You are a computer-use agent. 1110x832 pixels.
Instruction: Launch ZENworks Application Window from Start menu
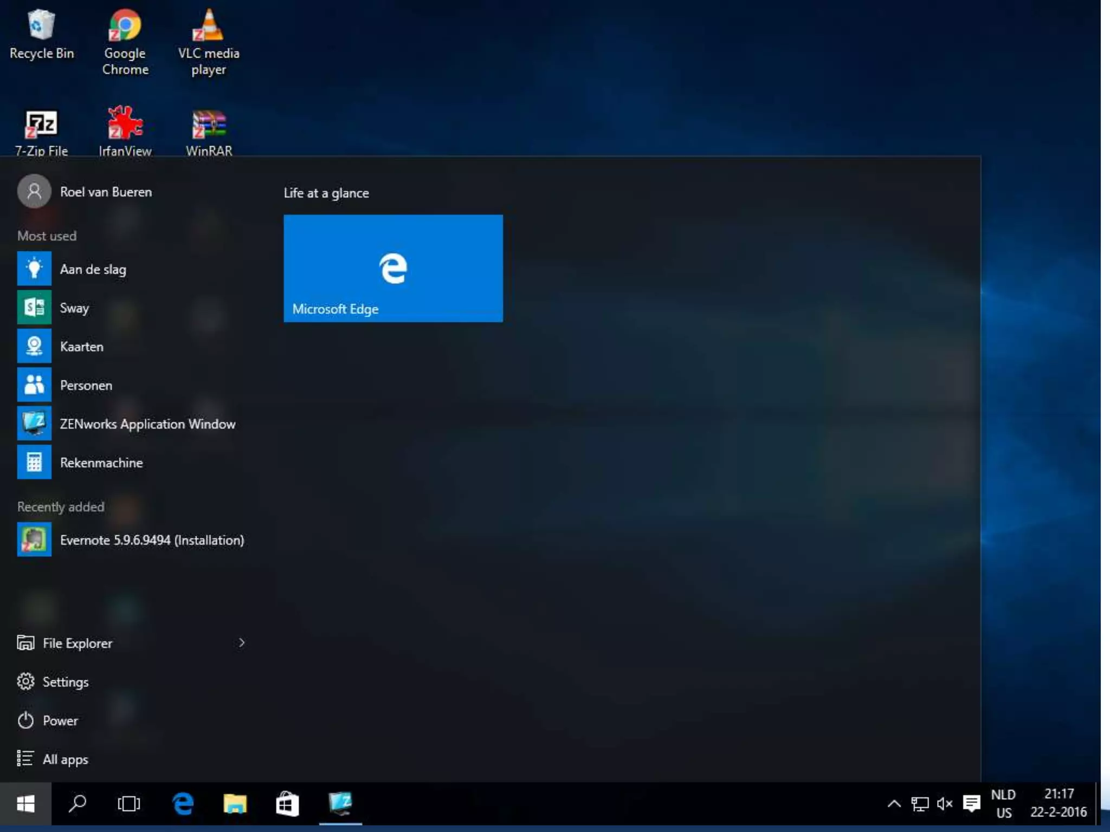[133, 424]
